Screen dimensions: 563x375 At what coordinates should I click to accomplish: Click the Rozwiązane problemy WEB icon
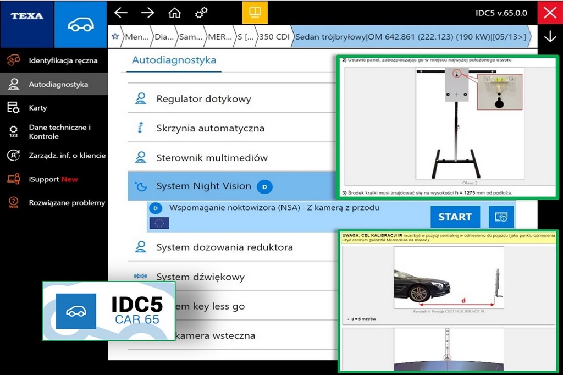(x=13, y=202)
